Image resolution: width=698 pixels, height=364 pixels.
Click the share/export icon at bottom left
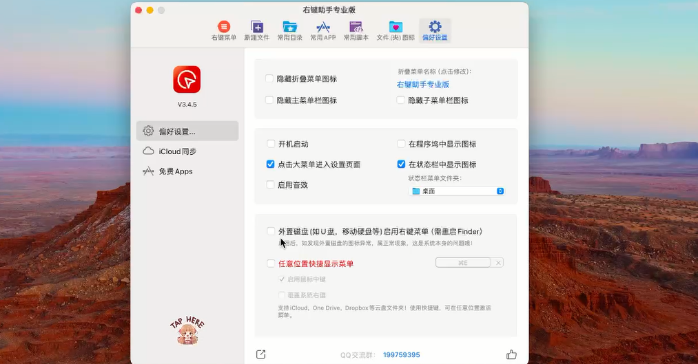[260, 354]
